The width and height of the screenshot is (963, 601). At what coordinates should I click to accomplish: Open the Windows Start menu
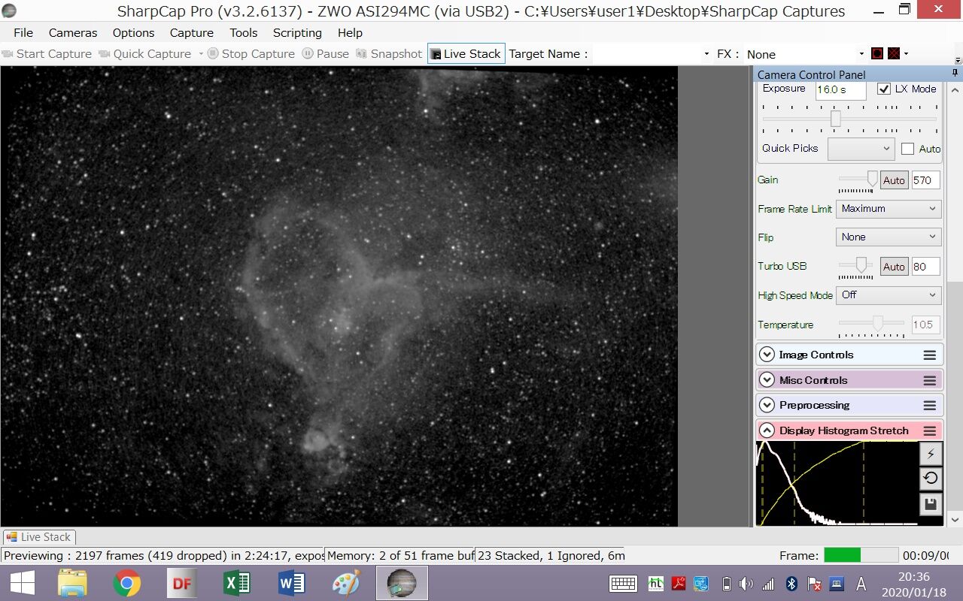22,583
